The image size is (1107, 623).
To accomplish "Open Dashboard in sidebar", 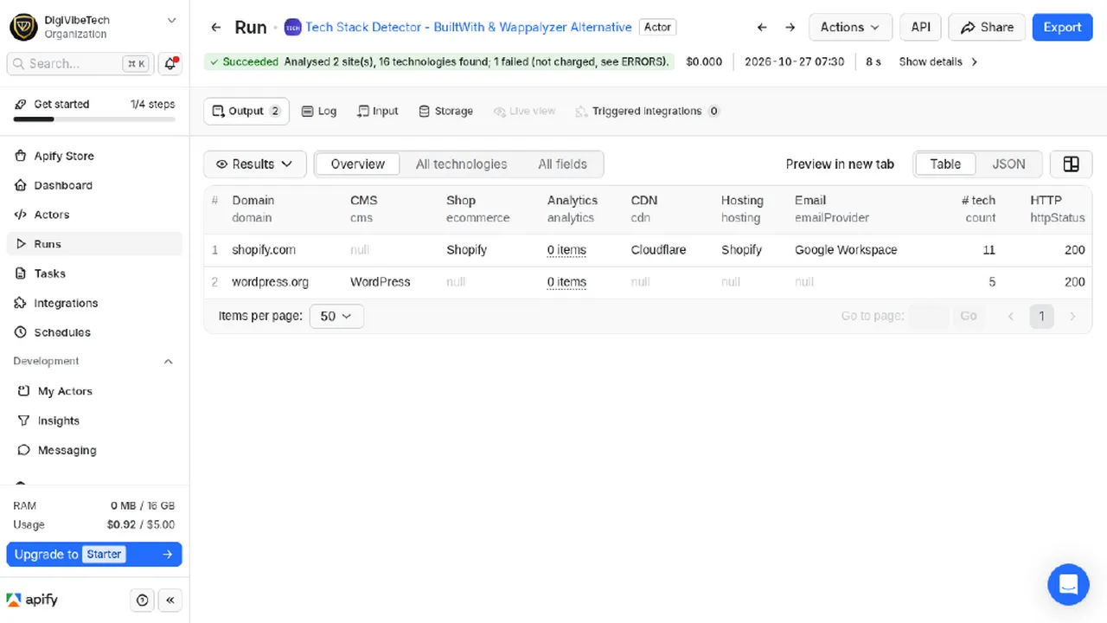I will (x=94, y=185).
